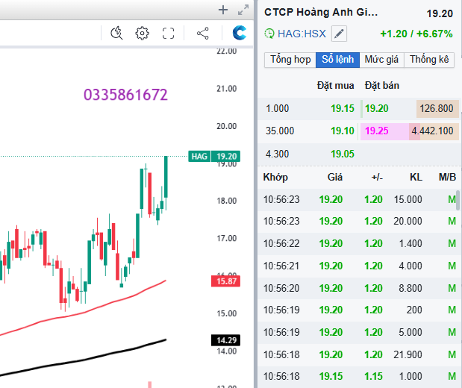The image size is (462, 388).
Task: Switch to the Tổng hợp tab
Action: tap(290, 60)
